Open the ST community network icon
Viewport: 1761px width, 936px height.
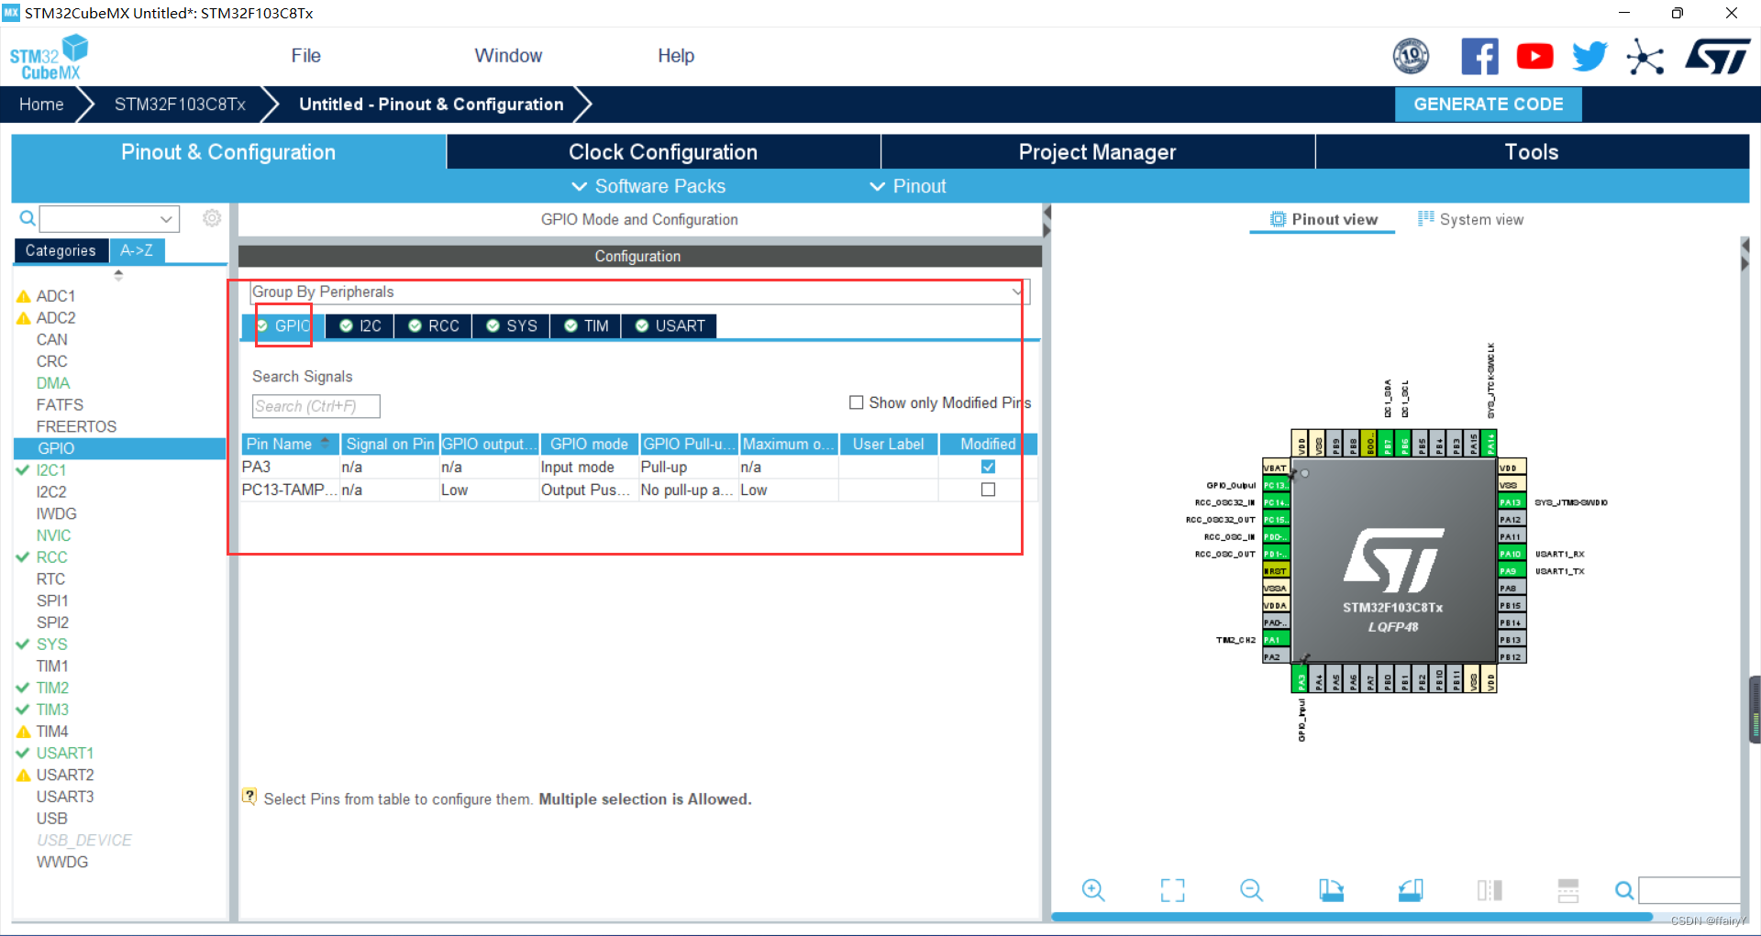(x=1645, y=57)
